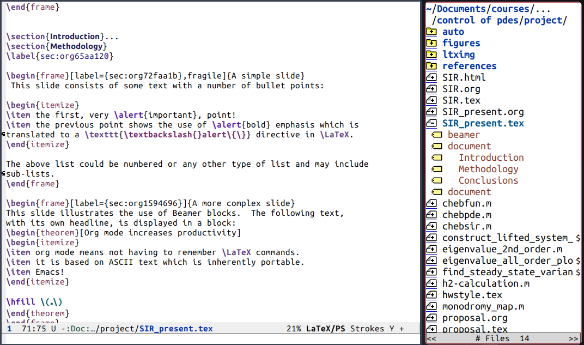Jump to the beamer tag
This screenshot has height=345, width=584.
[x=464, y=135]
